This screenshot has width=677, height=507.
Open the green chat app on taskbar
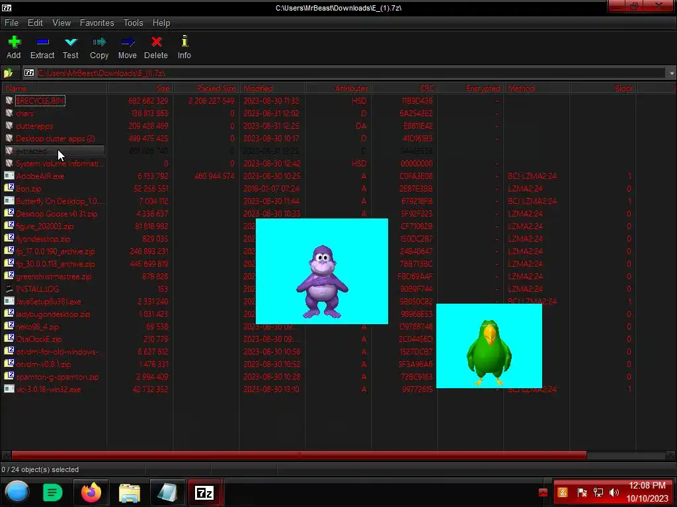coord(53,492)
